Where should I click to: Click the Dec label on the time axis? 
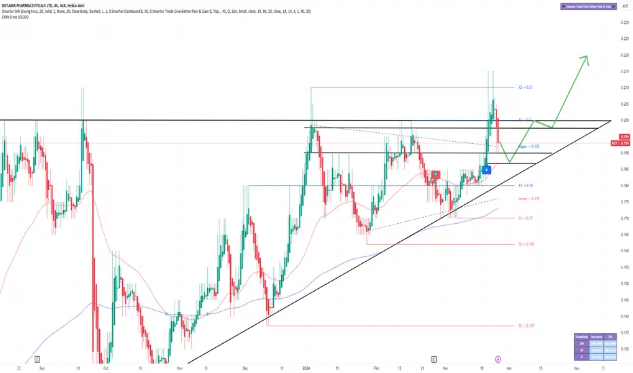[x=245, y=368]
